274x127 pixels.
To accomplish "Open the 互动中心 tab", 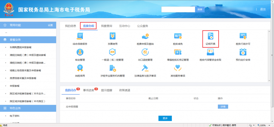I will click(125, 26).
